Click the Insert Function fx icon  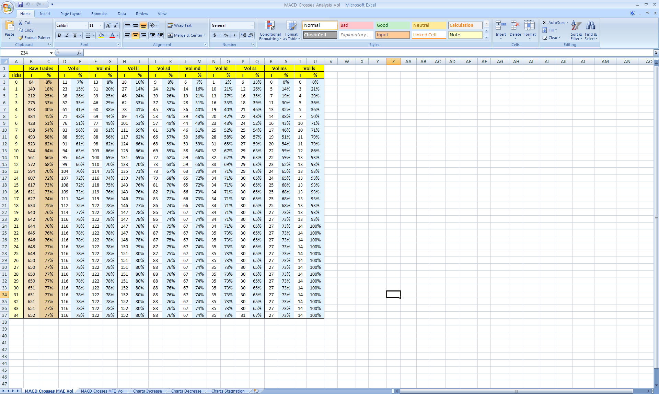tap(79, 53)
